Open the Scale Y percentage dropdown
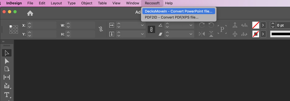The image size is (290, 101). pos(142,34)
